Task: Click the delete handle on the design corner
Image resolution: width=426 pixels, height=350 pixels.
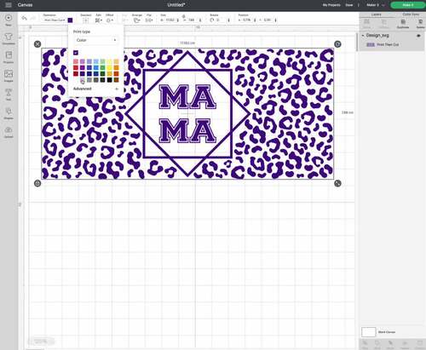Action: click(37, 44)
